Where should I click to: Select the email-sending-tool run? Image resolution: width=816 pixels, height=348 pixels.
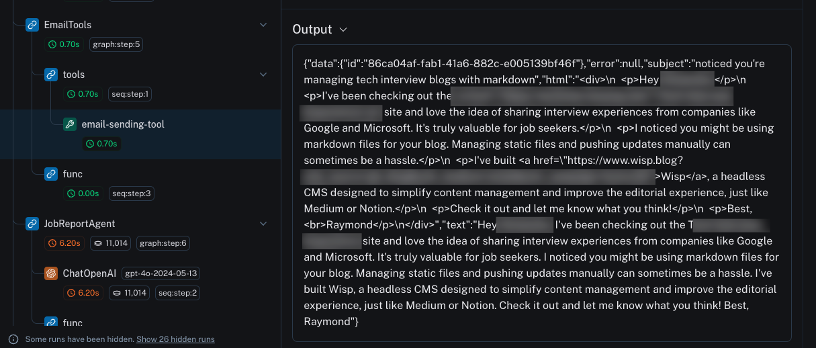[123, 124]
